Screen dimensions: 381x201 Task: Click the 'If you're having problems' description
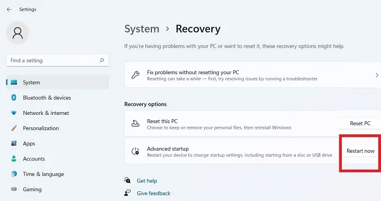coord(235,46)
